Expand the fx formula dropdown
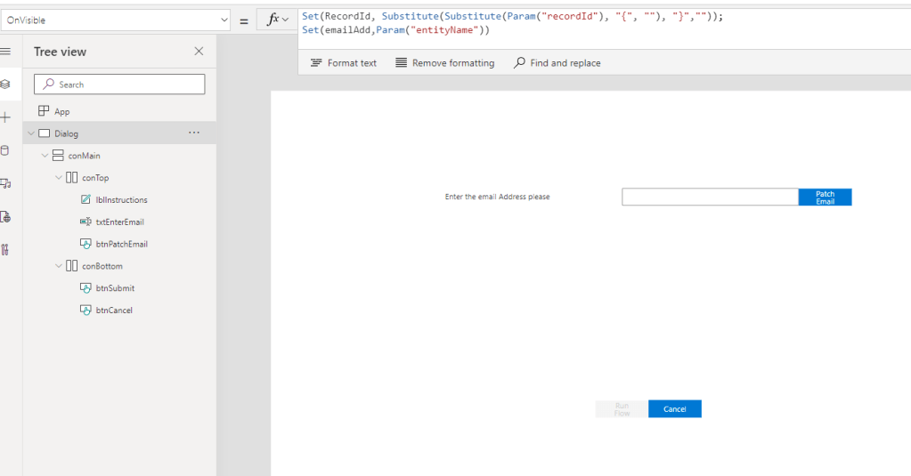This screenshot has width=911, height=476. (278, 20)
